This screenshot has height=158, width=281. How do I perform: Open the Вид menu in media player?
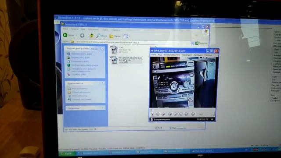tap(159, 54)
